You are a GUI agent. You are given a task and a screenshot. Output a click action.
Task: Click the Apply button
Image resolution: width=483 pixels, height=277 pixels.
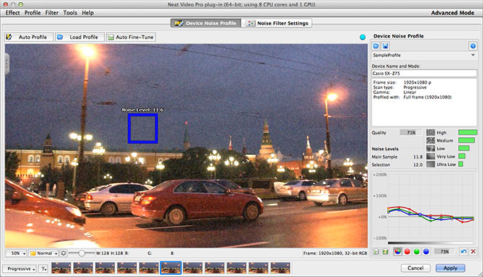click(450, 268)
